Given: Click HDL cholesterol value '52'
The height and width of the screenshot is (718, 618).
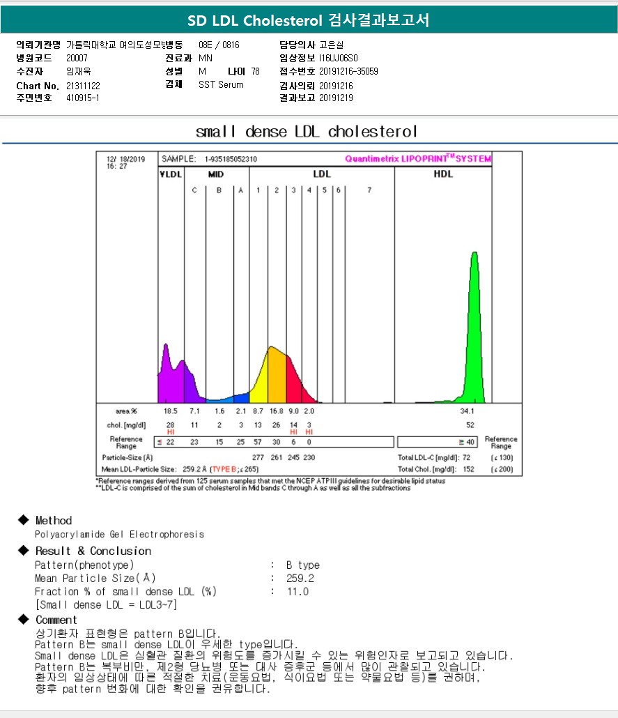Looking at the screenshot, I should [470, 425].
